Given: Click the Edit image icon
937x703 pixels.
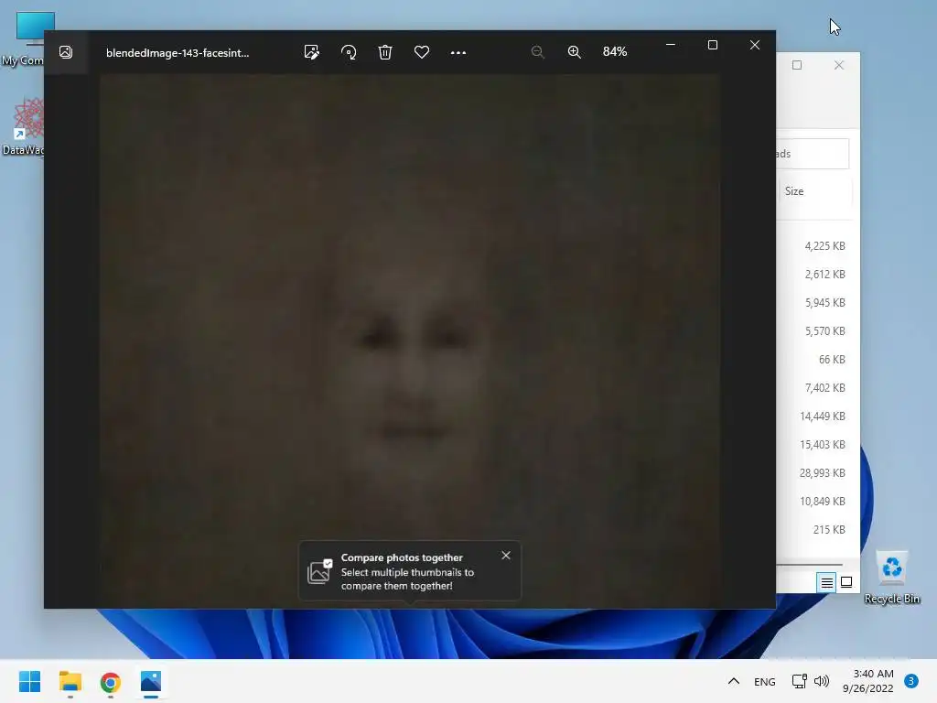Looking at the screenshot, I should click(312, 52).
